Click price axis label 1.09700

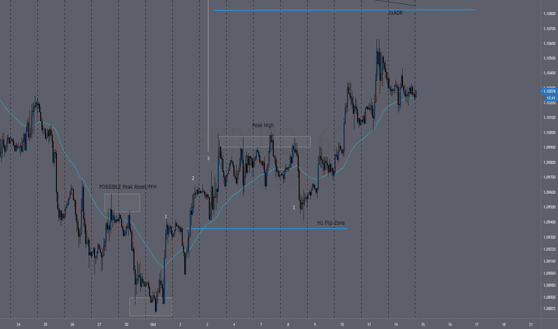coord(550,177)
